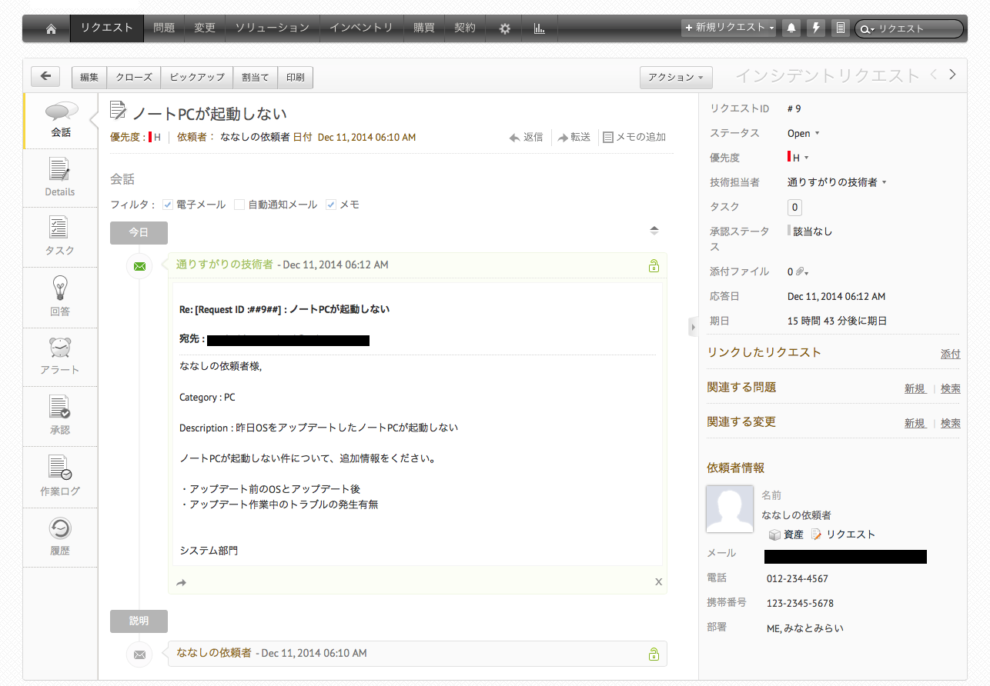Click the reply arrow icon next to 返信
The width and height of the screenshot is (990, 686).
515,138
